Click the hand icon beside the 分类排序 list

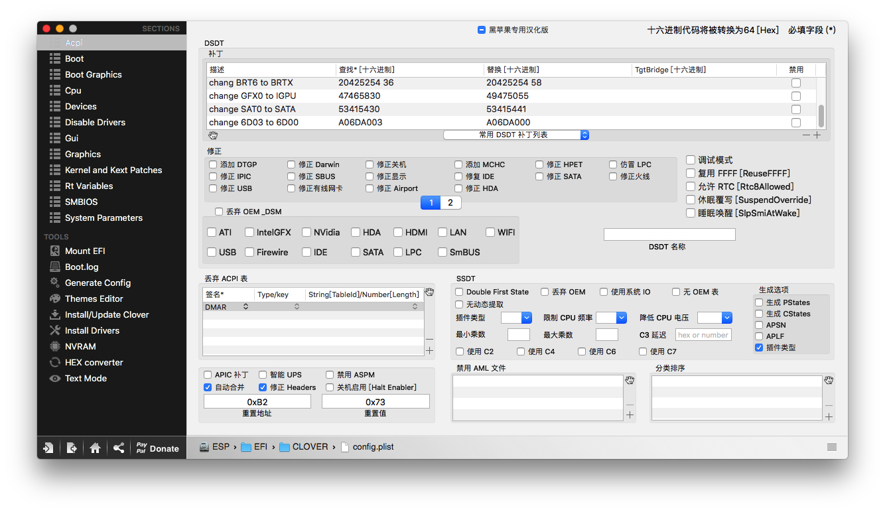(829, 380)
